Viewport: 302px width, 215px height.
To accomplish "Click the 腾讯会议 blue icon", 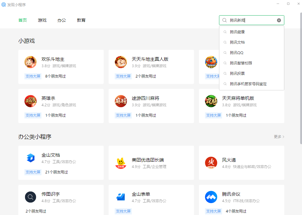I will pos(211,197).
